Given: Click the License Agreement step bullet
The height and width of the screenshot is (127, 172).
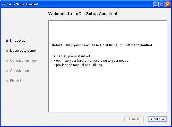Looking at the screenshot, I should (x=7, y=51).
